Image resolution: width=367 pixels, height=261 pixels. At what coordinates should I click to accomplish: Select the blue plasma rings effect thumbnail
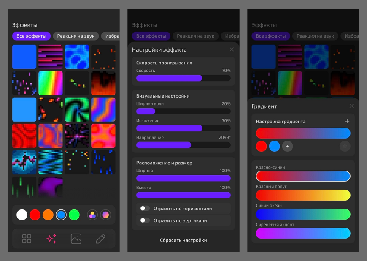point(77,57)
